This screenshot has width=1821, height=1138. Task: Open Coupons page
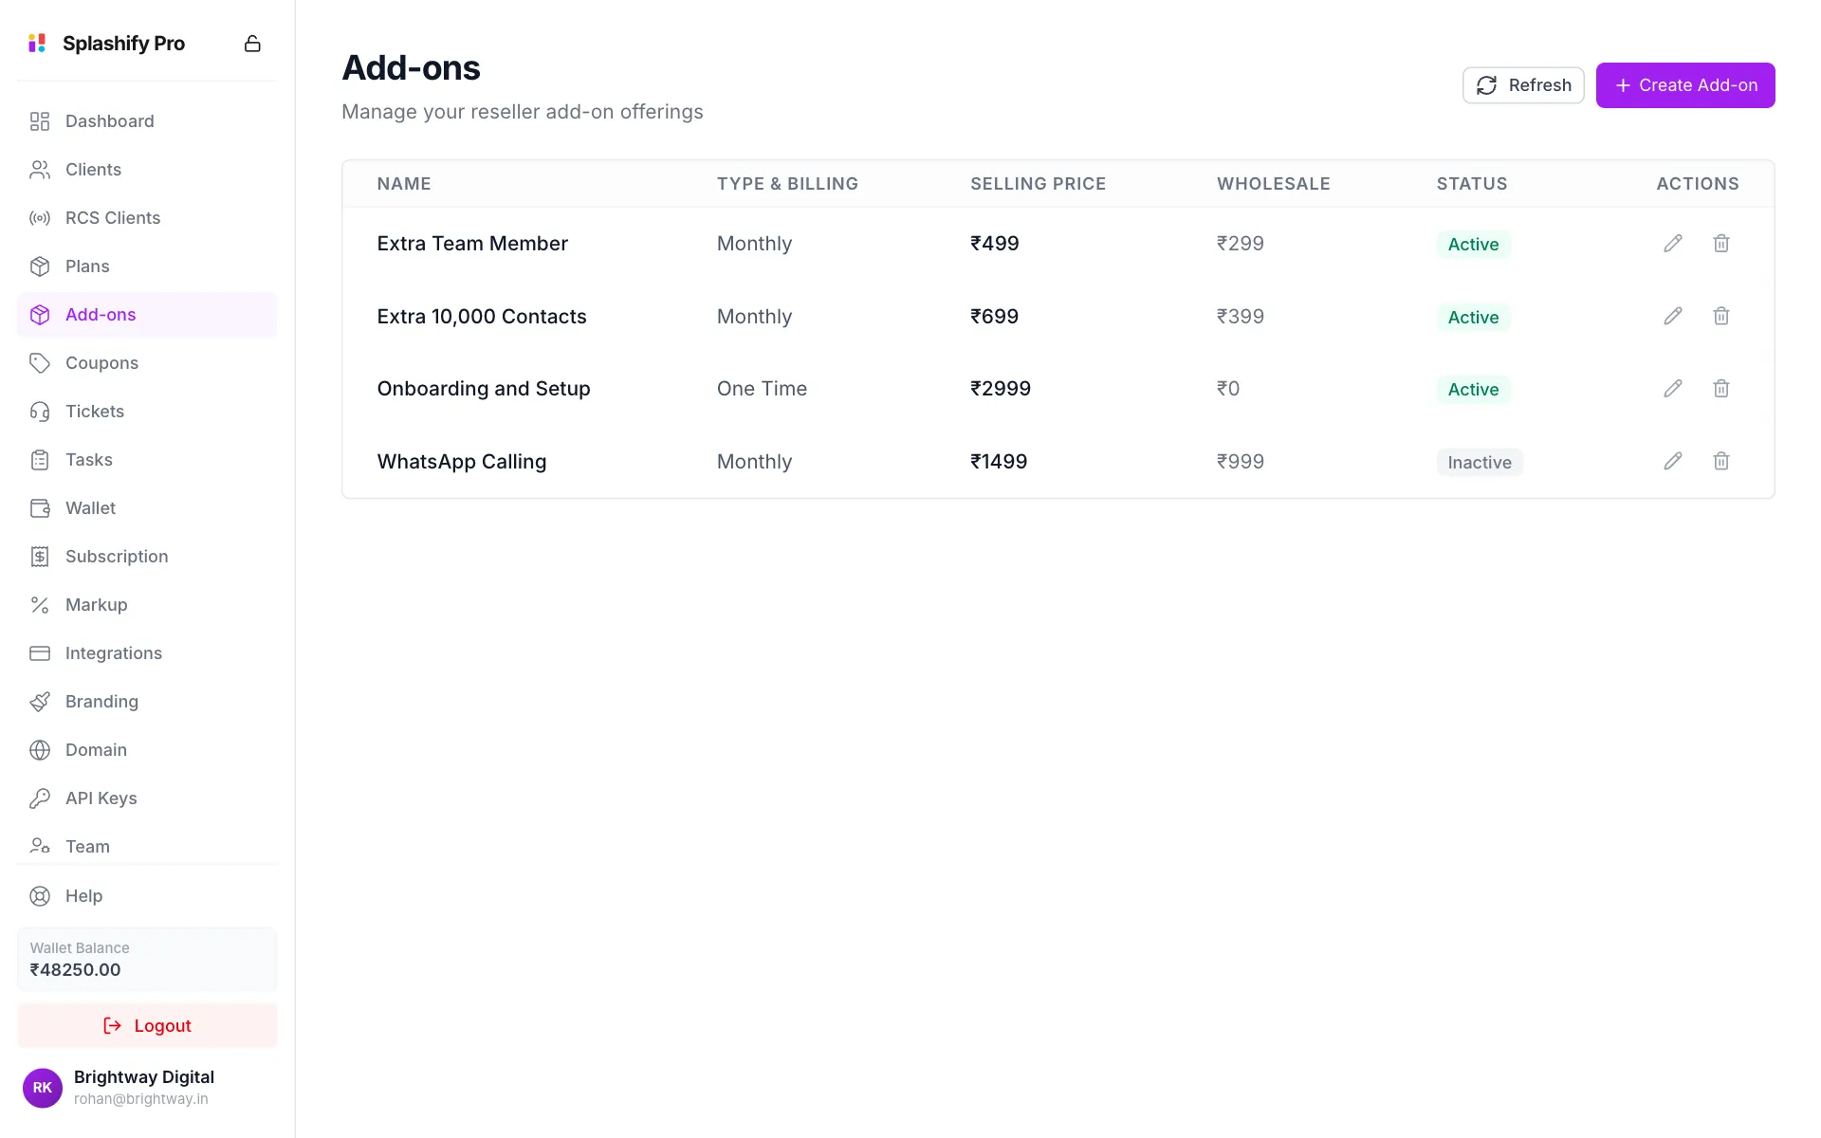pos(147,363)
